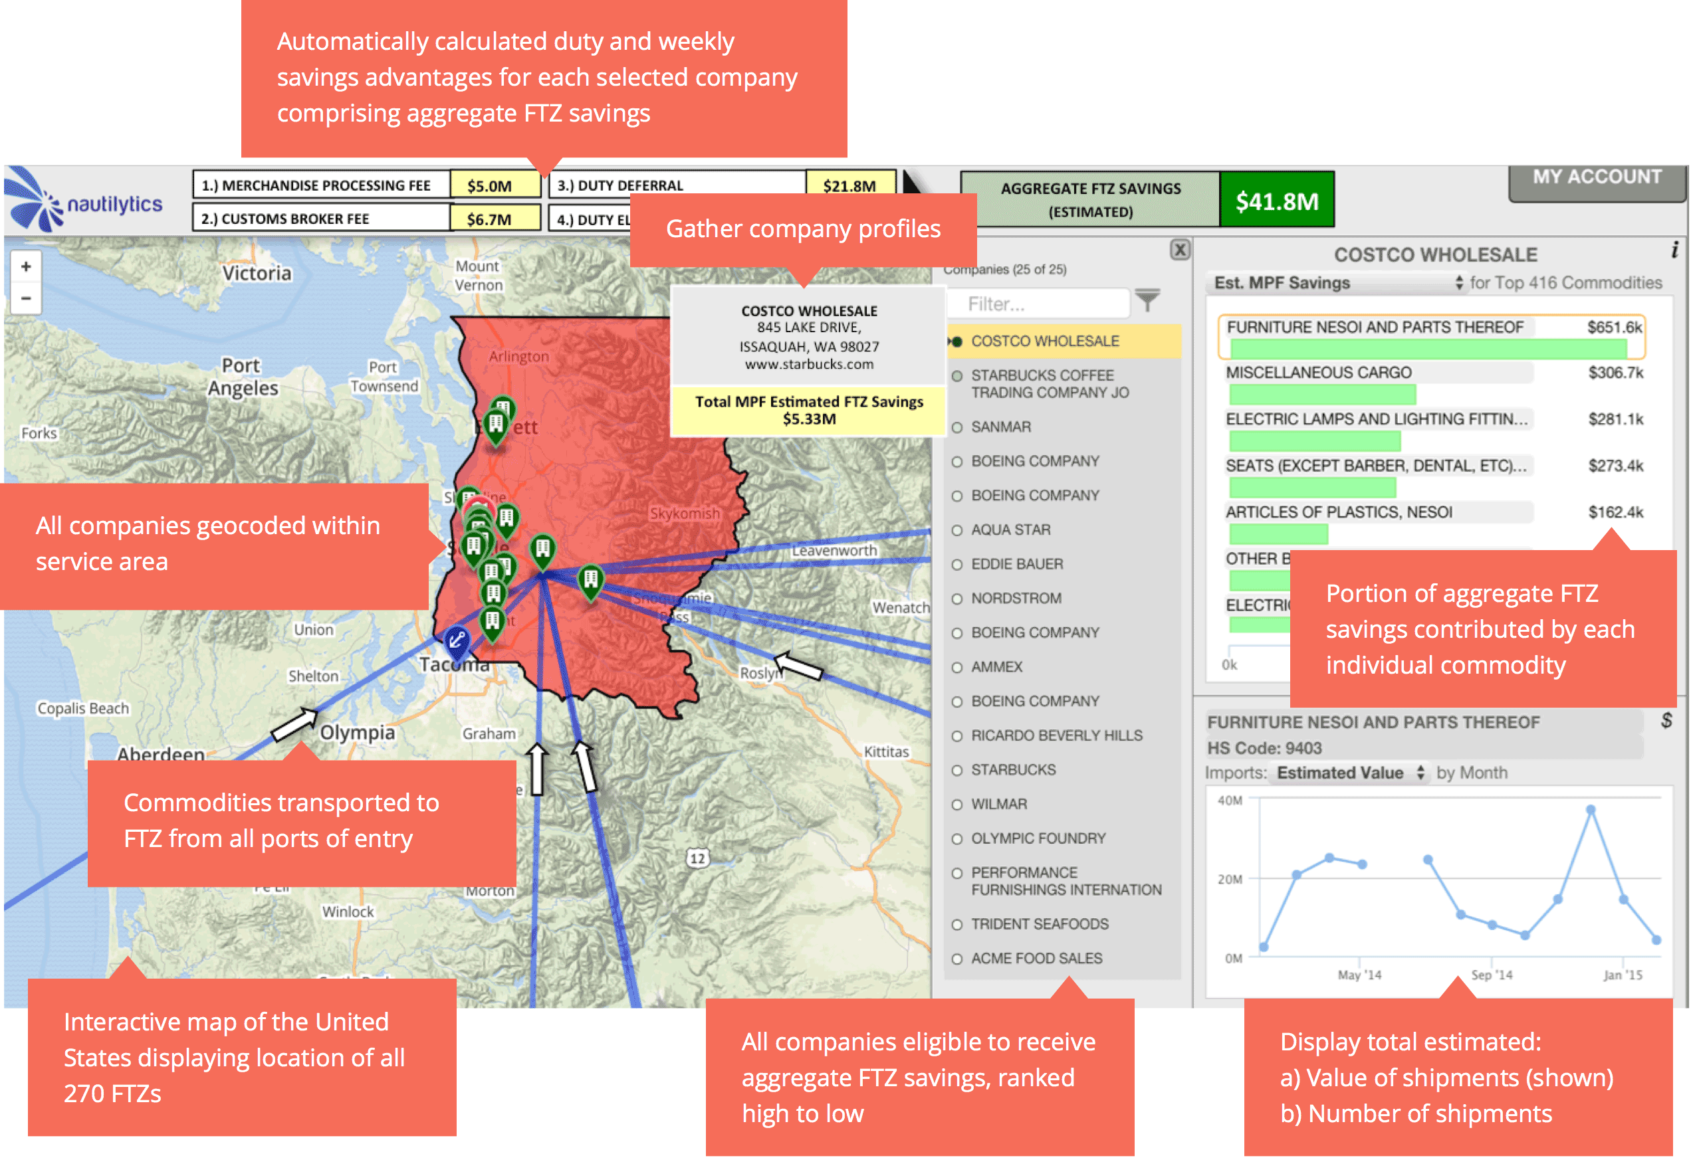Select the WILMAR radio button

[x=957, y=805]
